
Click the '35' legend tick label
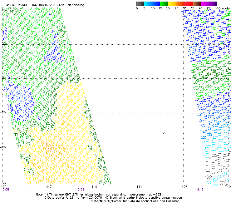(x=192, y=8)
